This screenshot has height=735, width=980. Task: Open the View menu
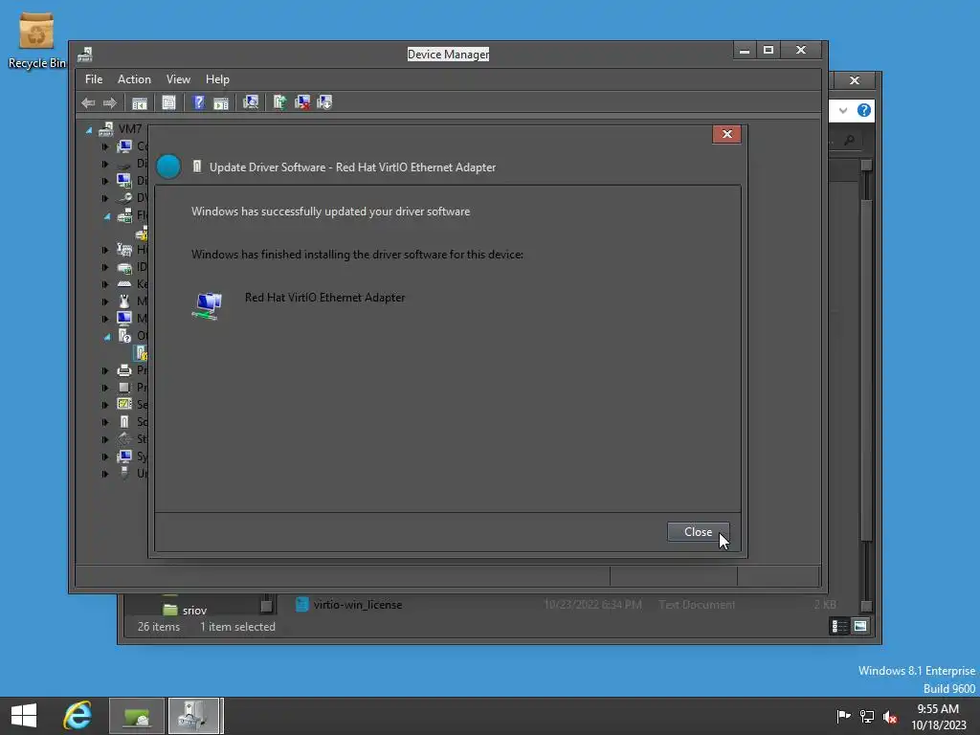[x=178, y=79]
